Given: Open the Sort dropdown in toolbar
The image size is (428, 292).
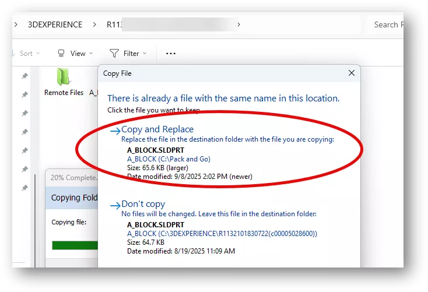Looking at the screenshot, I should click(26, 53).
